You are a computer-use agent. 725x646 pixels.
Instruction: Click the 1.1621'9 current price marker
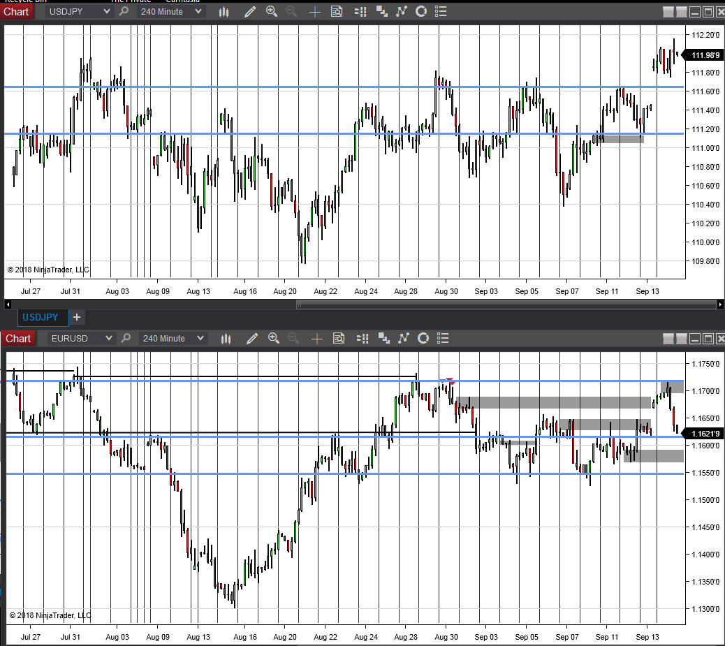[704, 434]
